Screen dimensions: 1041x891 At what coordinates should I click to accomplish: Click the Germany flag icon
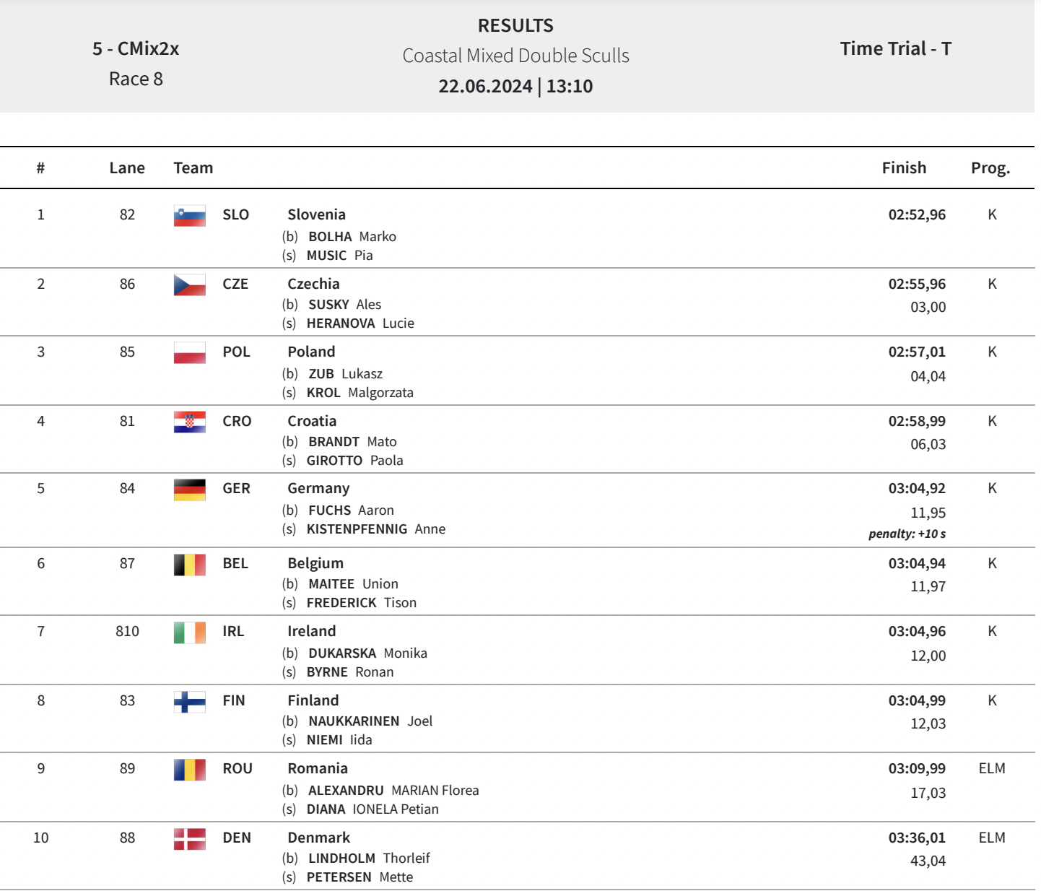click(x=189, y=489)
